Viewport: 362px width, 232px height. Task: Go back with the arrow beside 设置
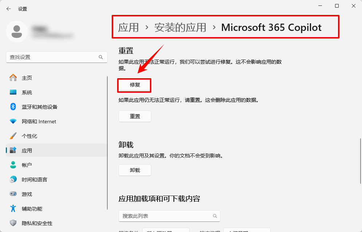[x=9, y=9]
